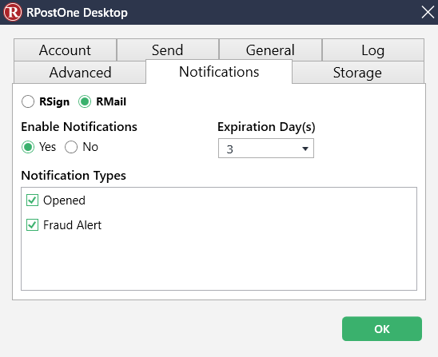
Task: Go to the General tab
Action: 270,50
